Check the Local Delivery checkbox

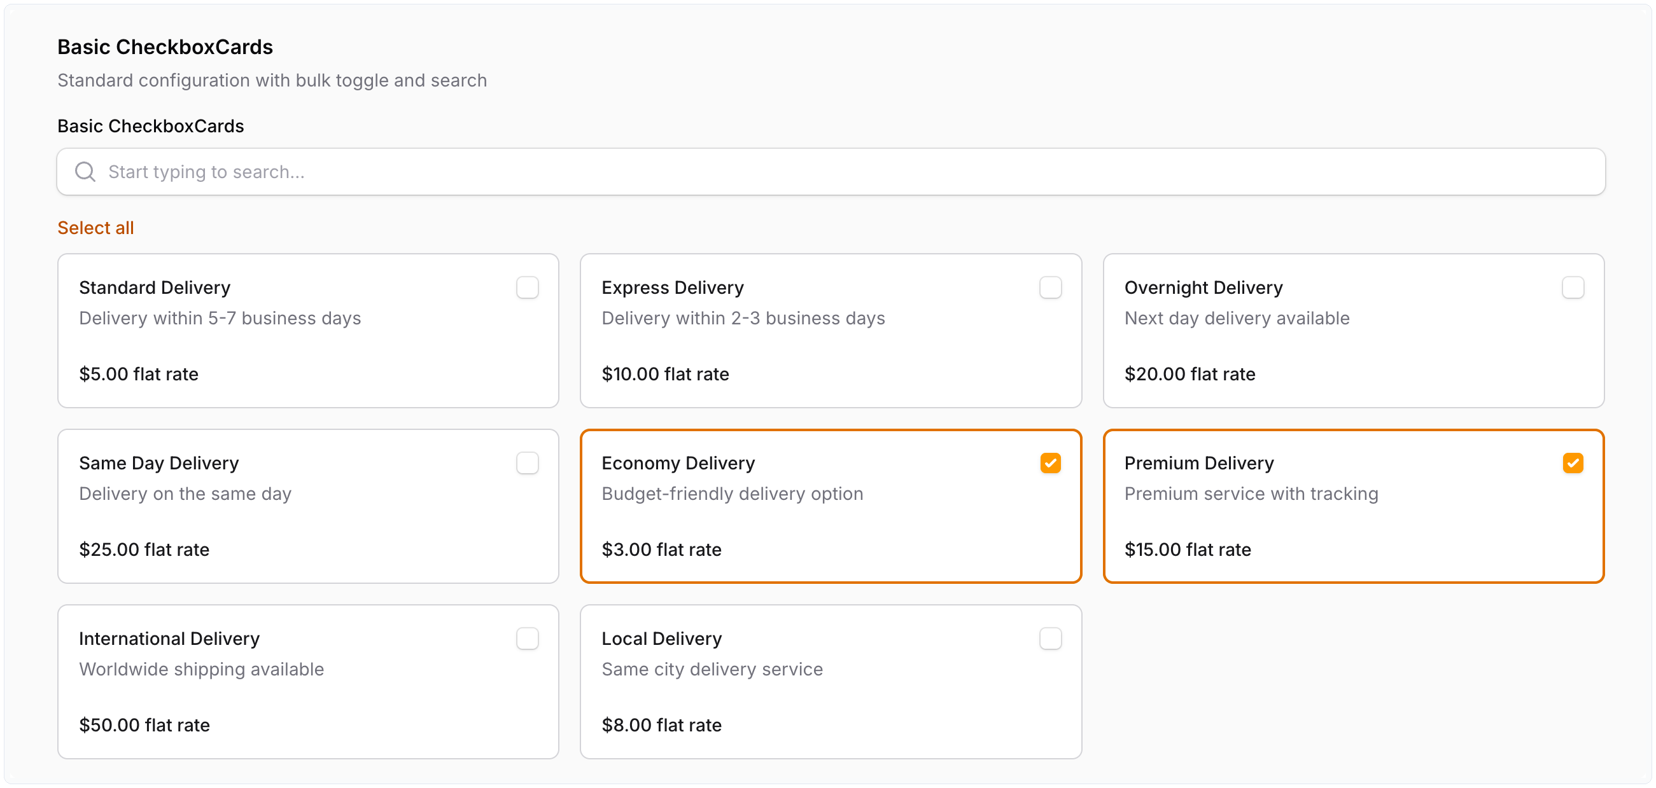coord(1049,638)
